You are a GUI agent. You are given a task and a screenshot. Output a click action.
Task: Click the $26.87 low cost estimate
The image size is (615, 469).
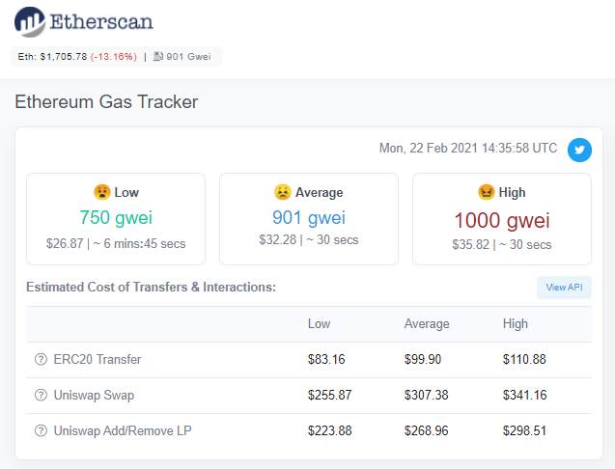(65, 243)
